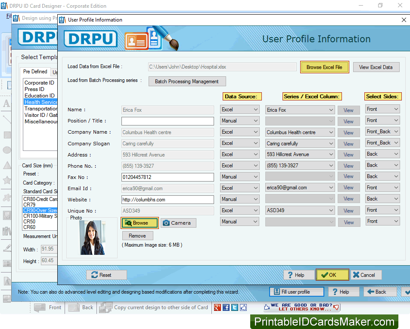410x329 pixels.
Task: Expand Excel Column dropdown showing Columbus Health centre
Action: tap(300, 132)
